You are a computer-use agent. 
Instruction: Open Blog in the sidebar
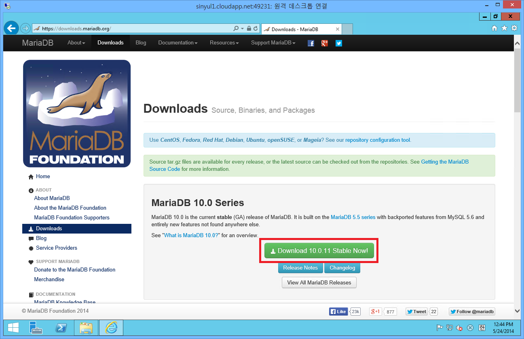click(41, 238)
